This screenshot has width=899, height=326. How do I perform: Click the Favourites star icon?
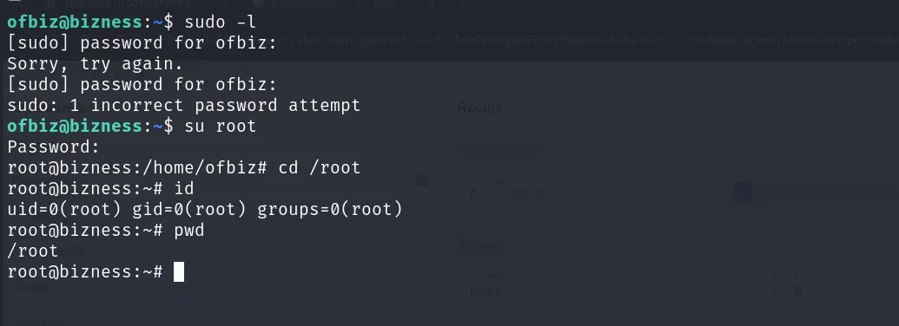tap(421, 180)
